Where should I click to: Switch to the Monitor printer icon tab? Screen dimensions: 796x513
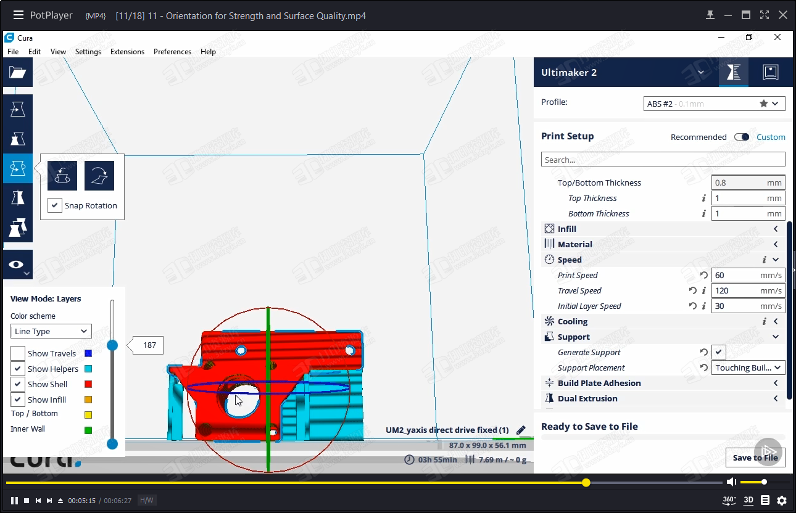coord(770,72)
